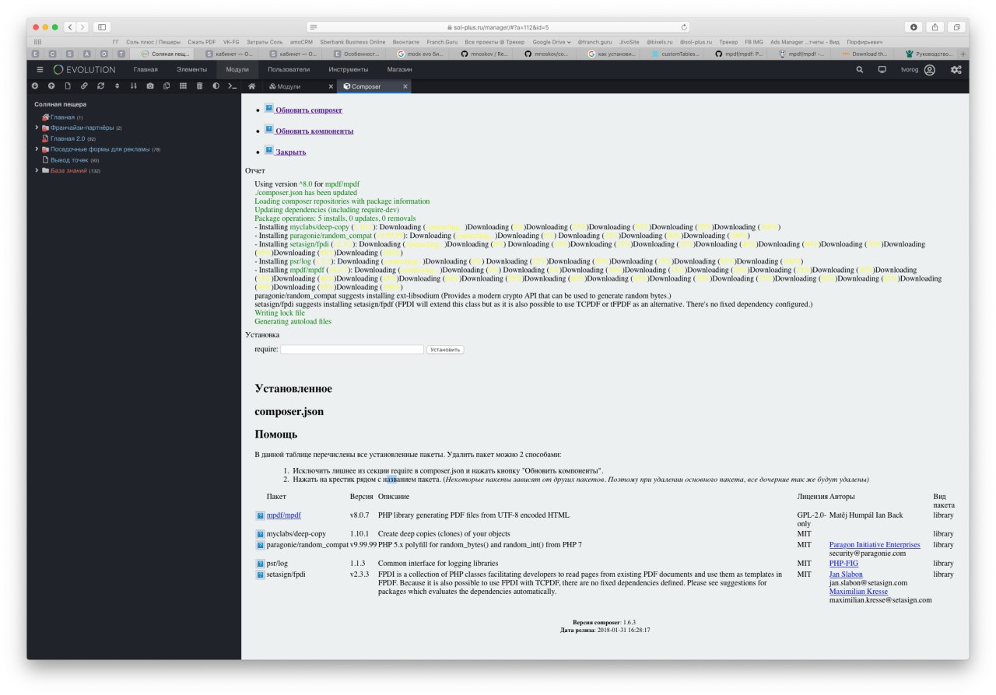Expand the Франчайзи-партнёры tree folder
996x695 pixels.
tap(37, 127)
